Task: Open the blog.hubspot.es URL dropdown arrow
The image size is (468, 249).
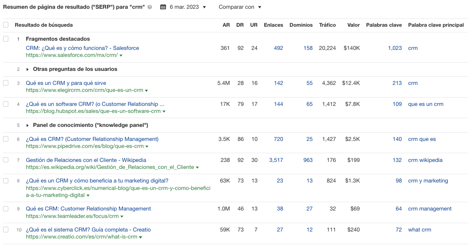Action: [x=164, y=111]
